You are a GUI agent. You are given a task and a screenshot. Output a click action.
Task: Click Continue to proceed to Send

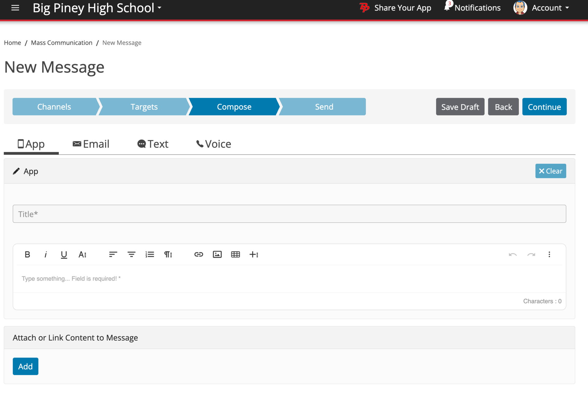tap(544, 106)
